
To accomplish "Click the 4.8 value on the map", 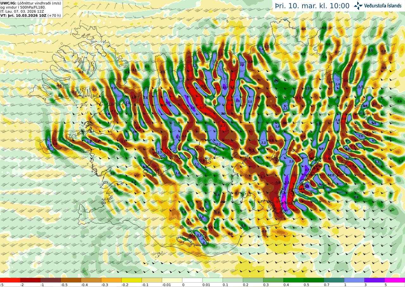I will [x=290, y=204].
